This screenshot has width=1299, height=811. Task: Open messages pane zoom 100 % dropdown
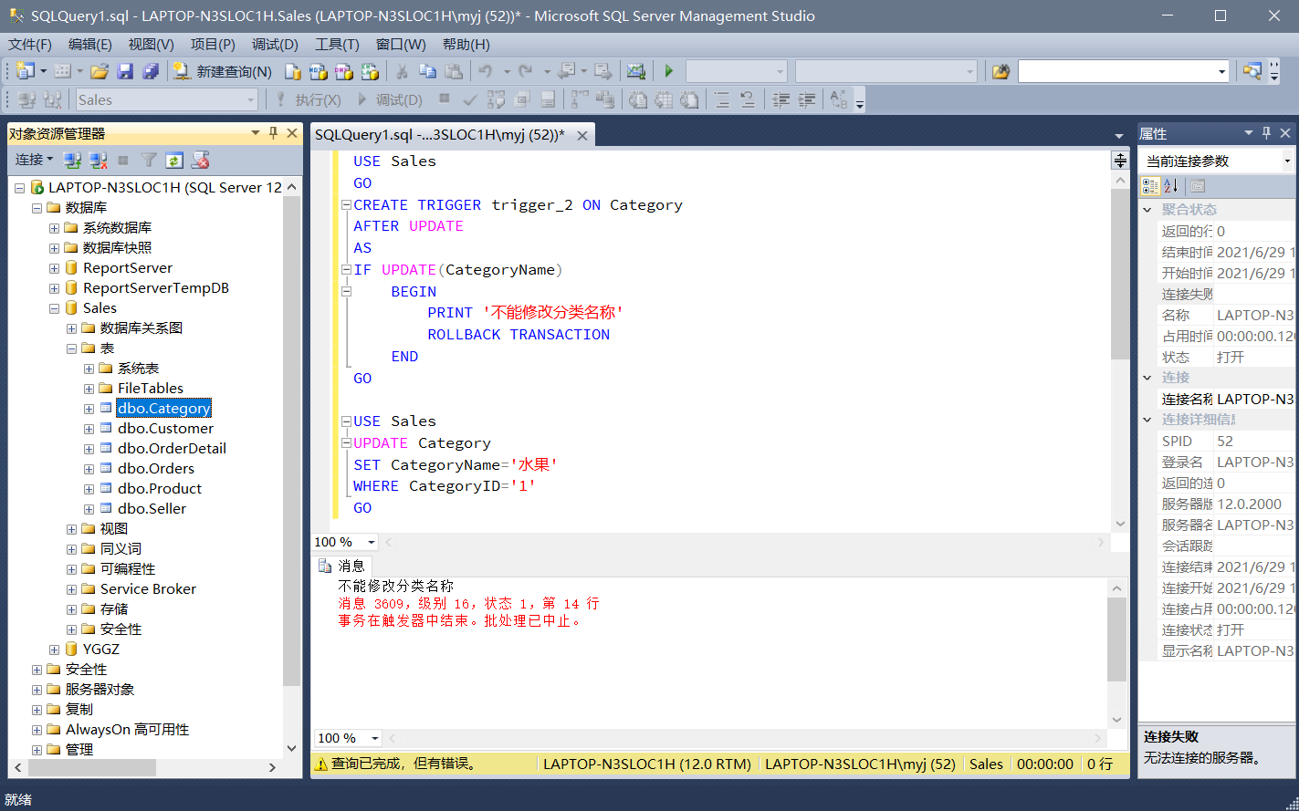[375, 738]
